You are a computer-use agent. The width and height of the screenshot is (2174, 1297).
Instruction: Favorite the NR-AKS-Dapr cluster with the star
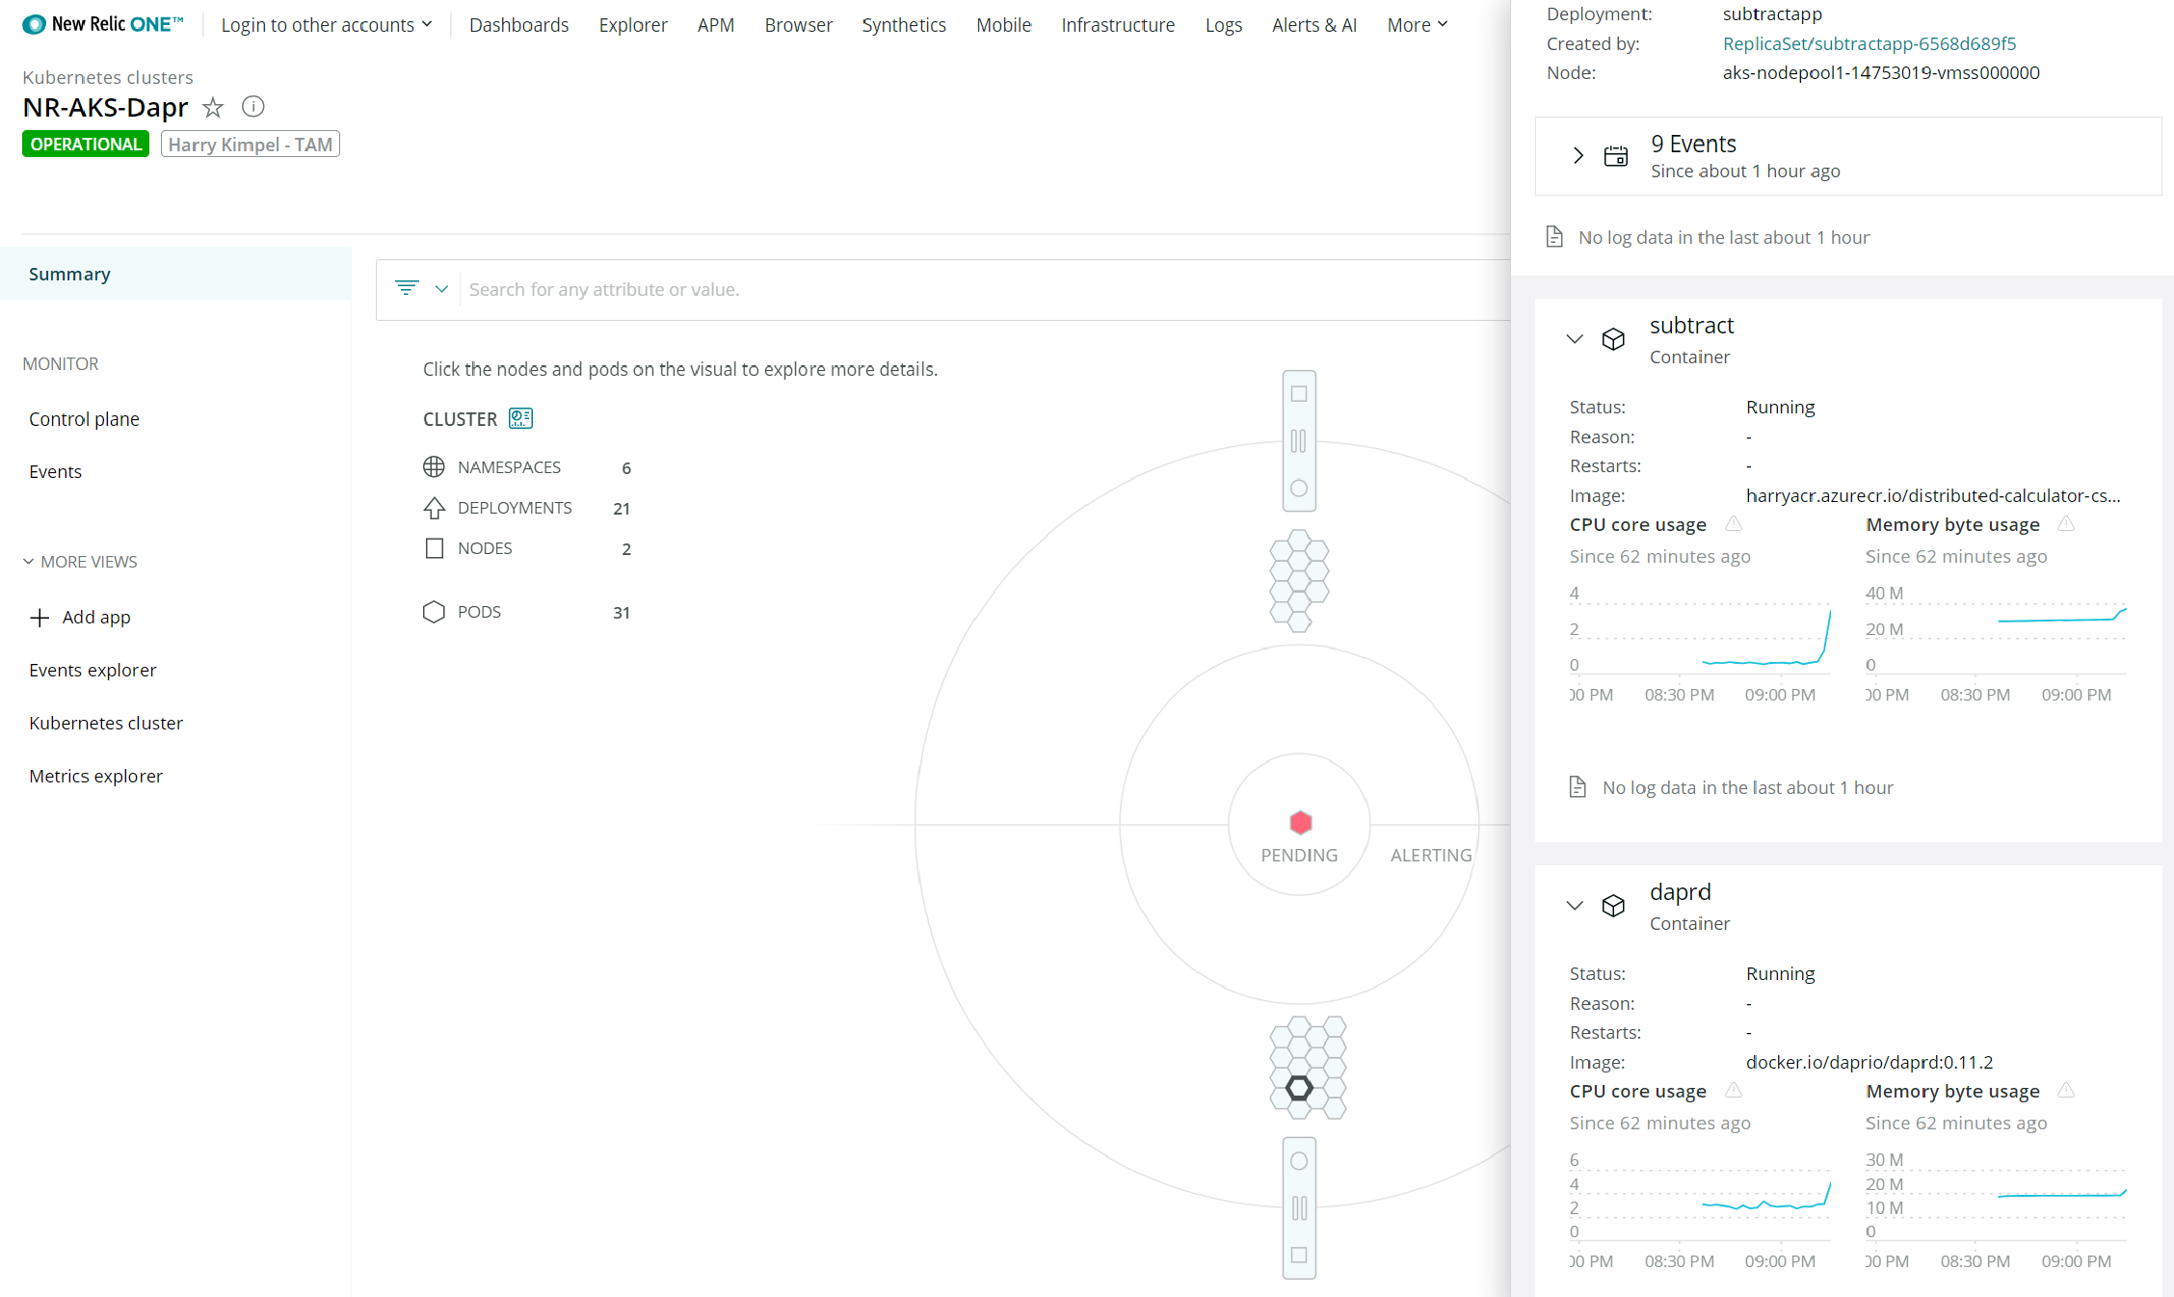[x=213, y=107]
